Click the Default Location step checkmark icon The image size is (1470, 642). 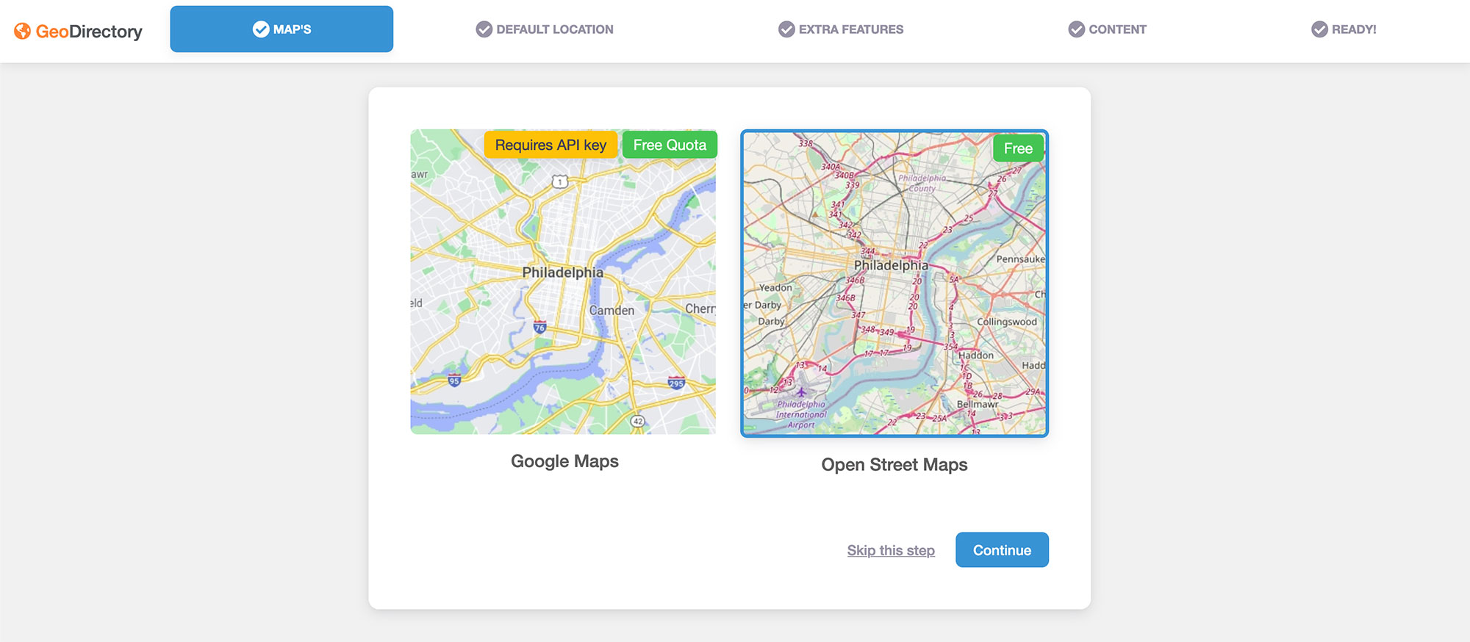[x=484, y=29]
